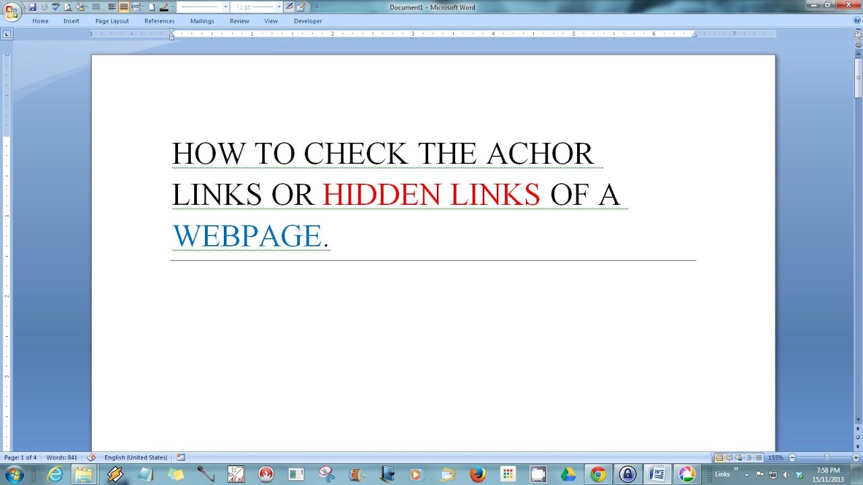Screen dimensions: 863x485
Task: Open the microphone recorder app in taskbar
Action: (206, 474)
